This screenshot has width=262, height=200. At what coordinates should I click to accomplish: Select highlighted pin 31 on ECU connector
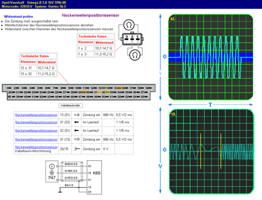tap(99, 92)
